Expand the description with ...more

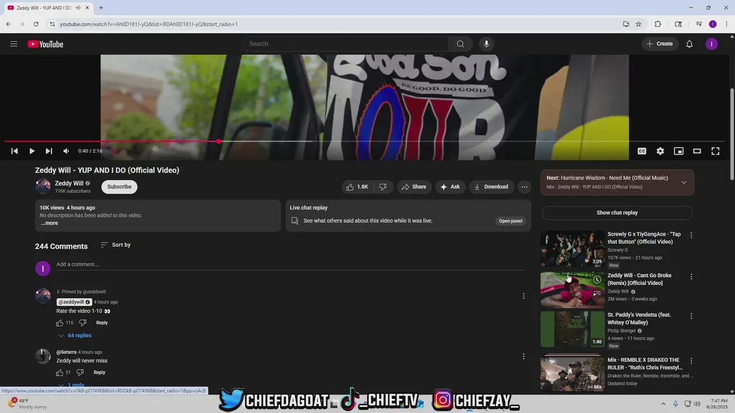pos(49,223)
